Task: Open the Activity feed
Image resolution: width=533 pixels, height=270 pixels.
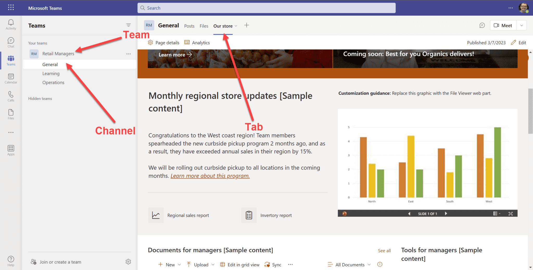Action: pos(11,24)
